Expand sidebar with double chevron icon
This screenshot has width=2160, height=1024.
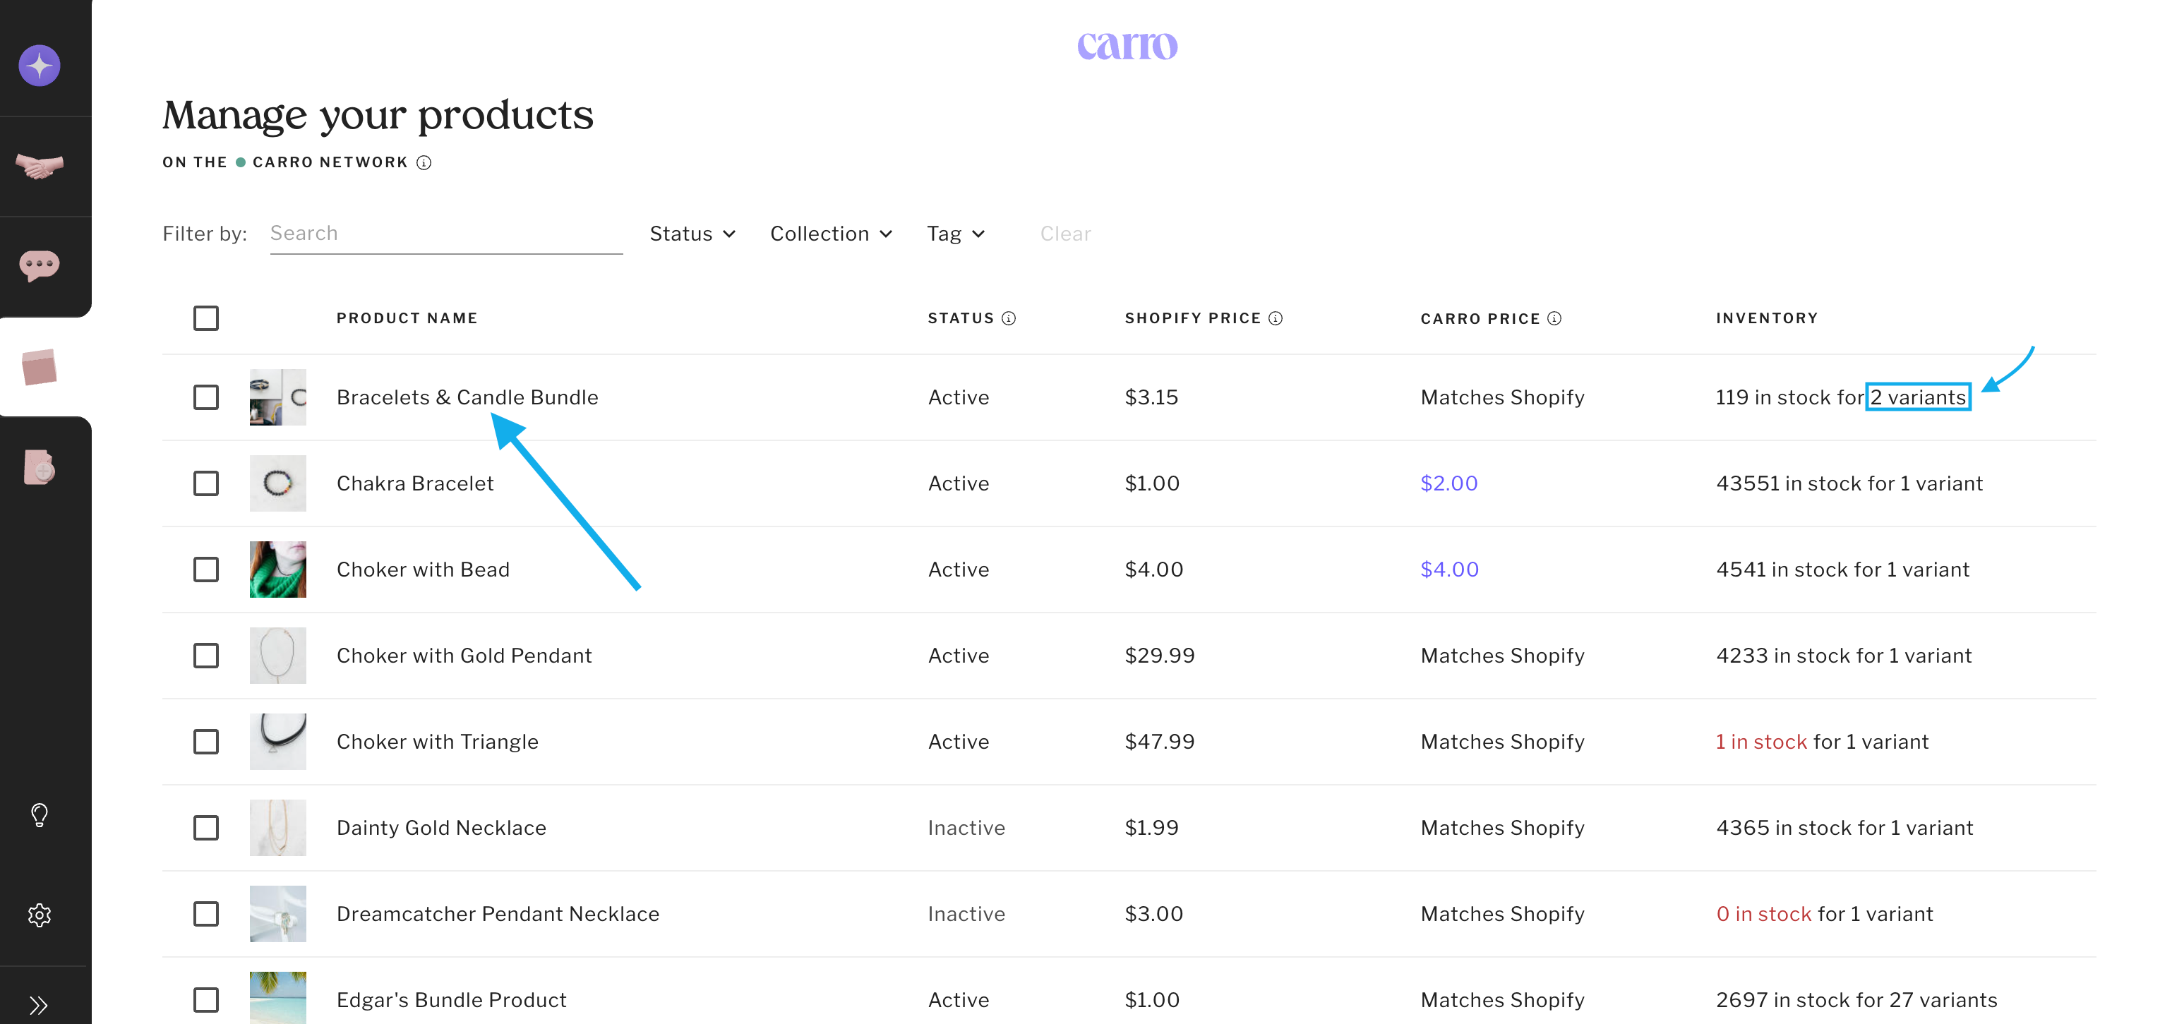pos(40,1005)
